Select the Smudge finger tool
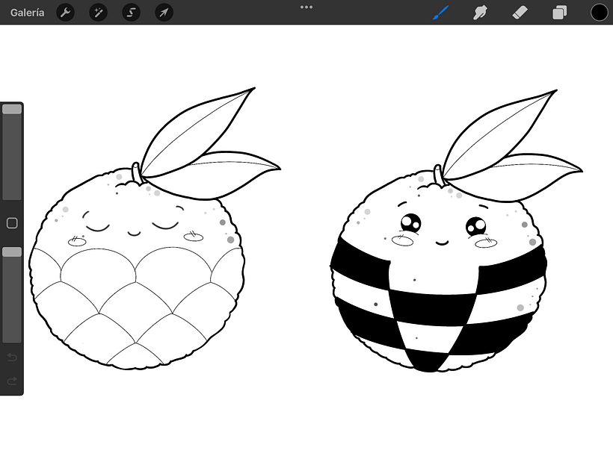The height and width of the screenshot is (459, 613). pyautogui.click(x=481, y=13)
